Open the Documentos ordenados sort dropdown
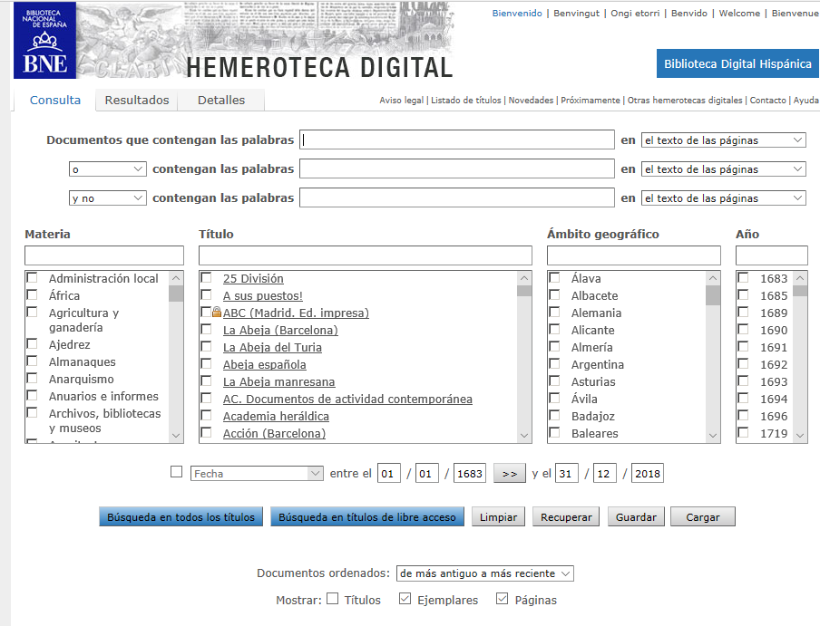The width and height of the screenshot is (820, 626). (x=484, y=573)
